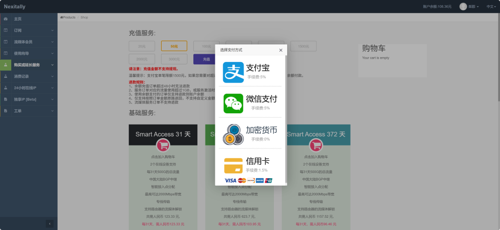Expand the 24小时在线IP submenu chevron
Viewport: 500px width, 230px height.
[52, 88]
